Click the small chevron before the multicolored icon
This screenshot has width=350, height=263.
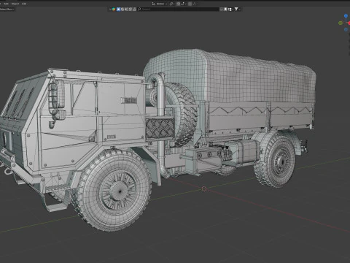coord(110,9)
